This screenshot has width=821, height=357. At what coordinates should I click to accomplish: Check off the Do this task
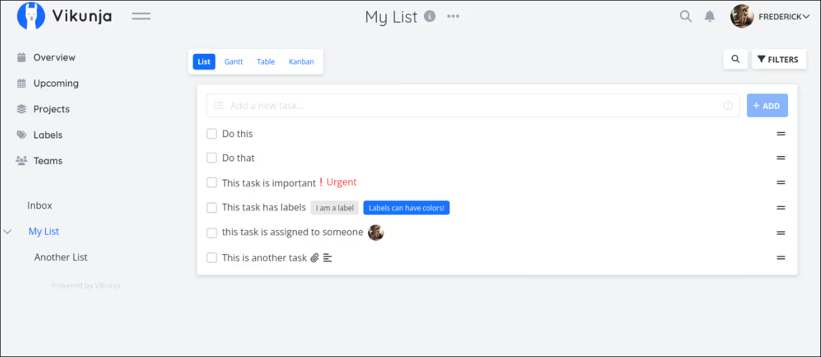coord(212,134)
